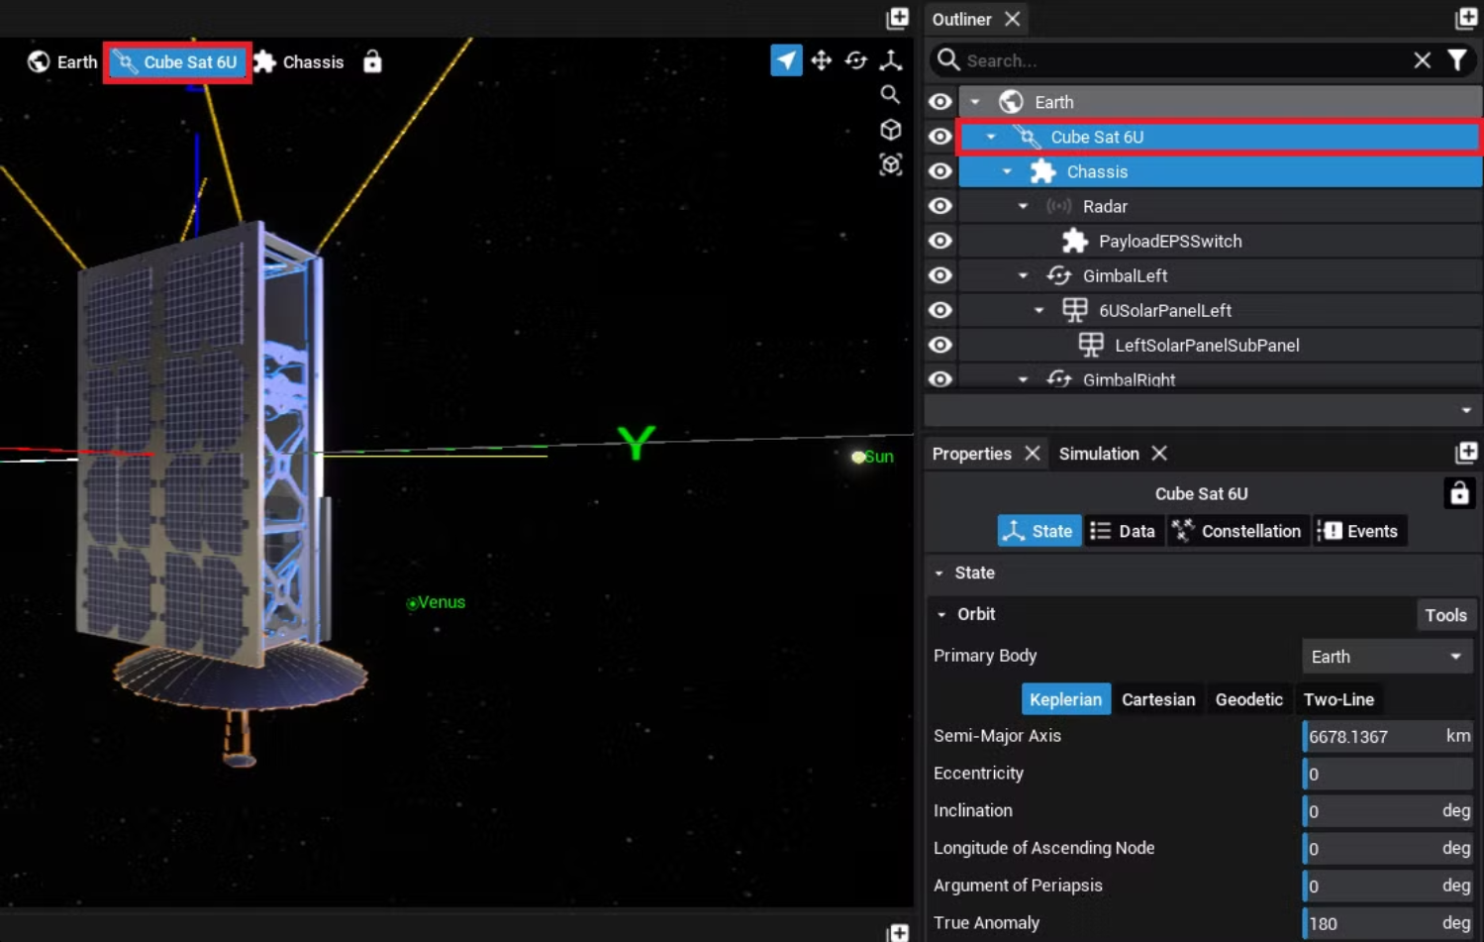Toggle the viewport lock icon beside Chassis
Screen dimensions: 1484x942
point(372,61)
